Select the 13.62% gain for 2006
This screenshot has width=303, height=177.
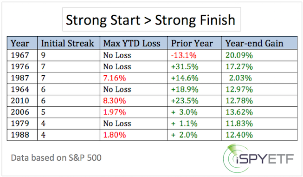239,112
